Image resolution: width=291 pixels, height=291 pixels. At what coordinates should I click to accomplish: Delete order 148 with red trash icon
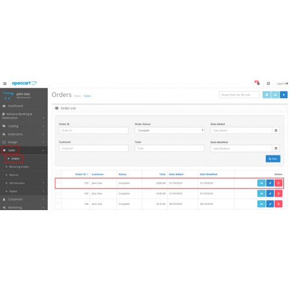pyautogui.click(x=278, y=204)
